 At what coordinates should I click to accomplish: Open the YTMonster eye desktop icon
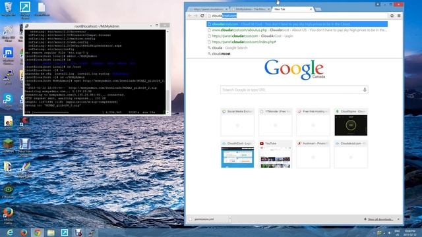pyautogui.click(x=8, y=191)
